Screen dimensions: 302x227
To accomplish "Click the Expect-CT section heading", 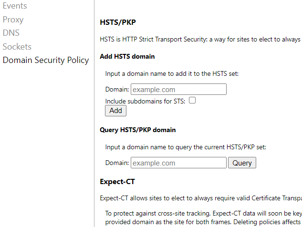I will click(117, 182).
